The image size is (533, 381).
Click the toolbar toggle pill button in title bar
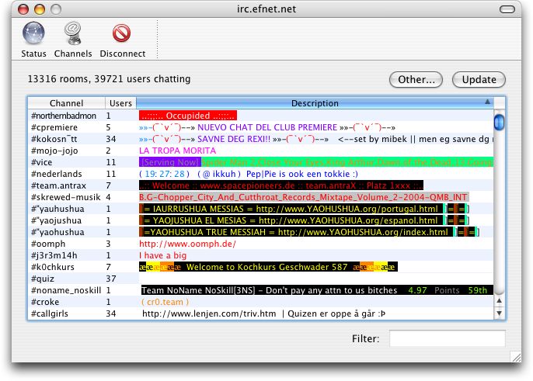click(507, 9)
